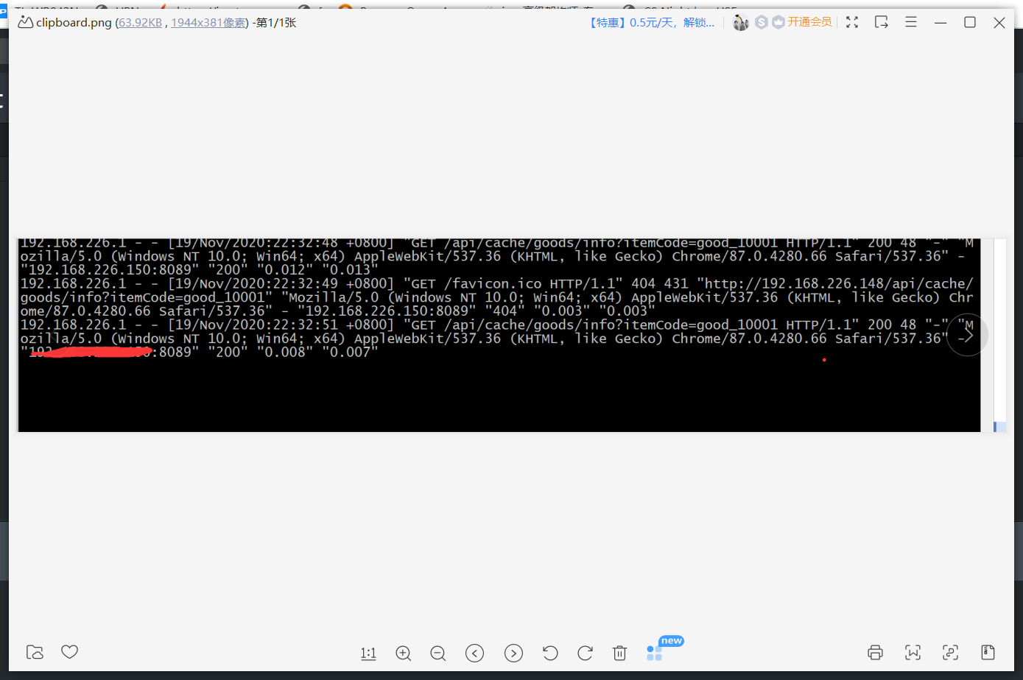The width and height of the screenshot is (1023, 680).
Task: Click the right arrow overlay on image
Action: (x=968, y=335)
